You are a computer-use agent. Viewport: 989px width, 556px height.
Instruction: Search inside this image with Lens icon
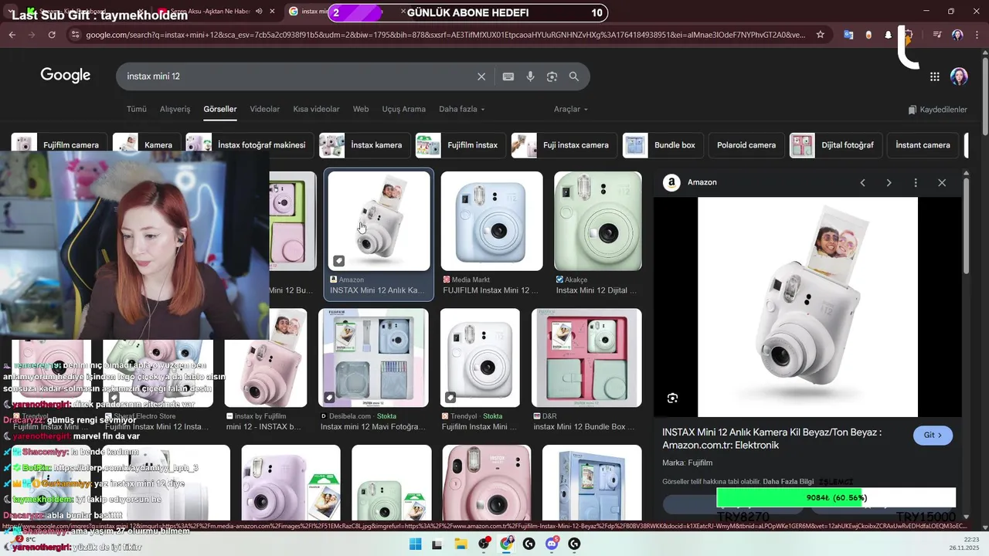(x=672, y=398)
